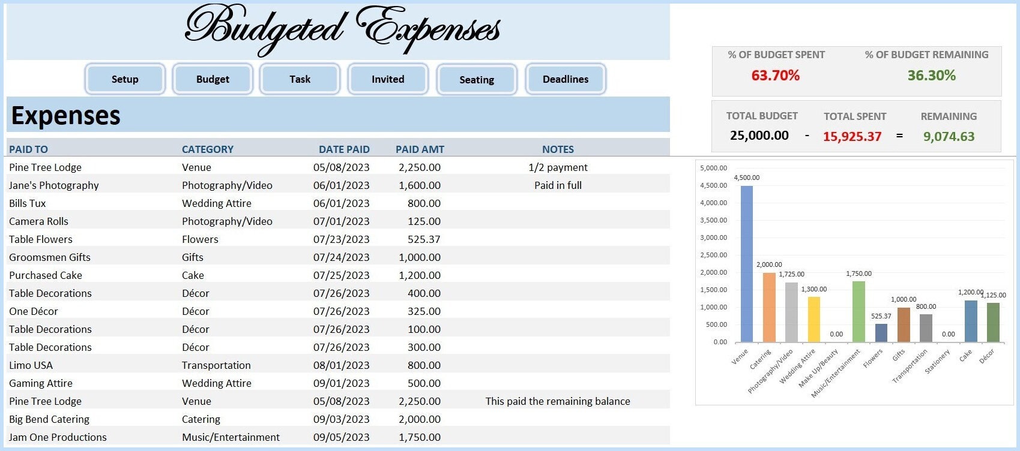Select the 07/23/2023 date cell

pyautogui.click(x=342, y=239)
